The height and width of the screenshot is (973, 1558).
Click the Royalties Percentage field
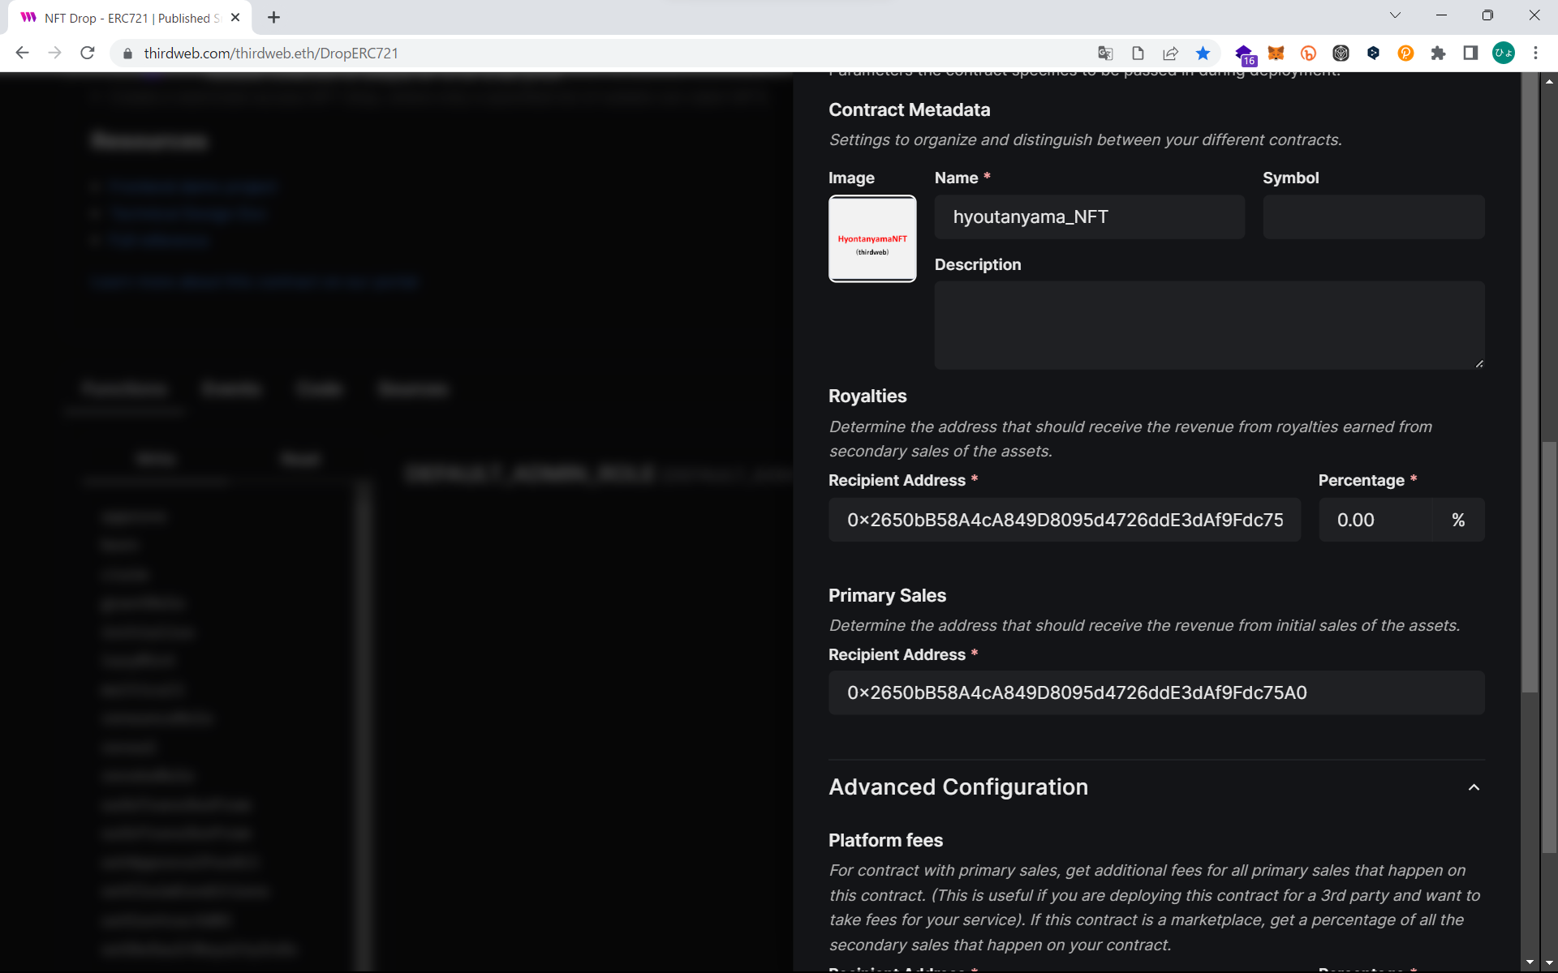[x=1375, y=521]
